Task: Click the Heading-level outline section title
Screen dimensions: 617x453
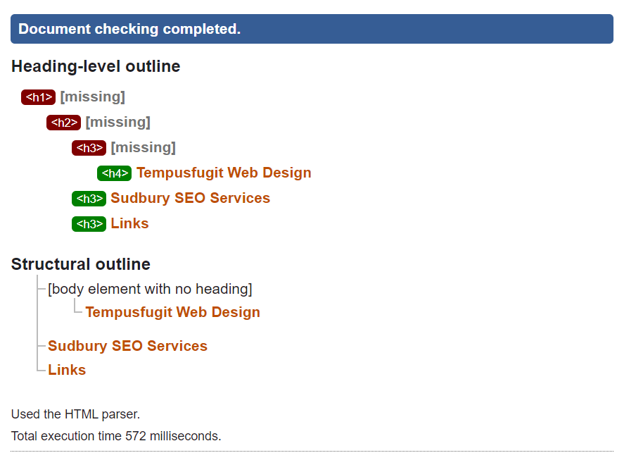Action: coord(96,66)
